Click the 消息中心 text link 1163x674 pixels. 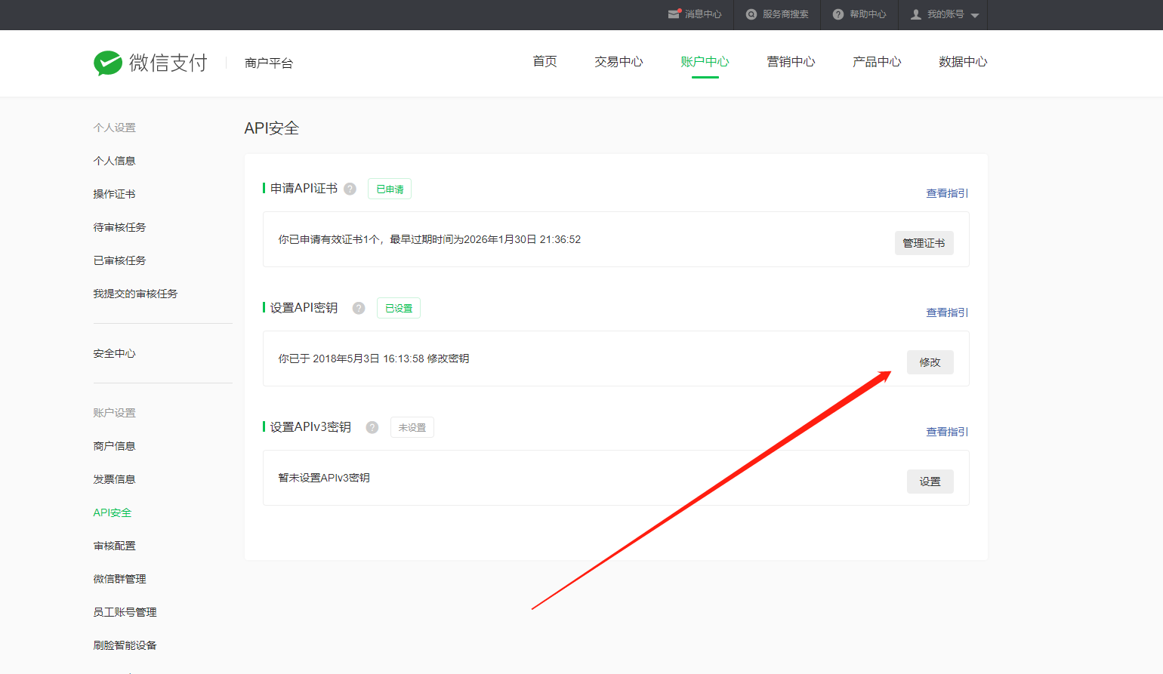703,14
